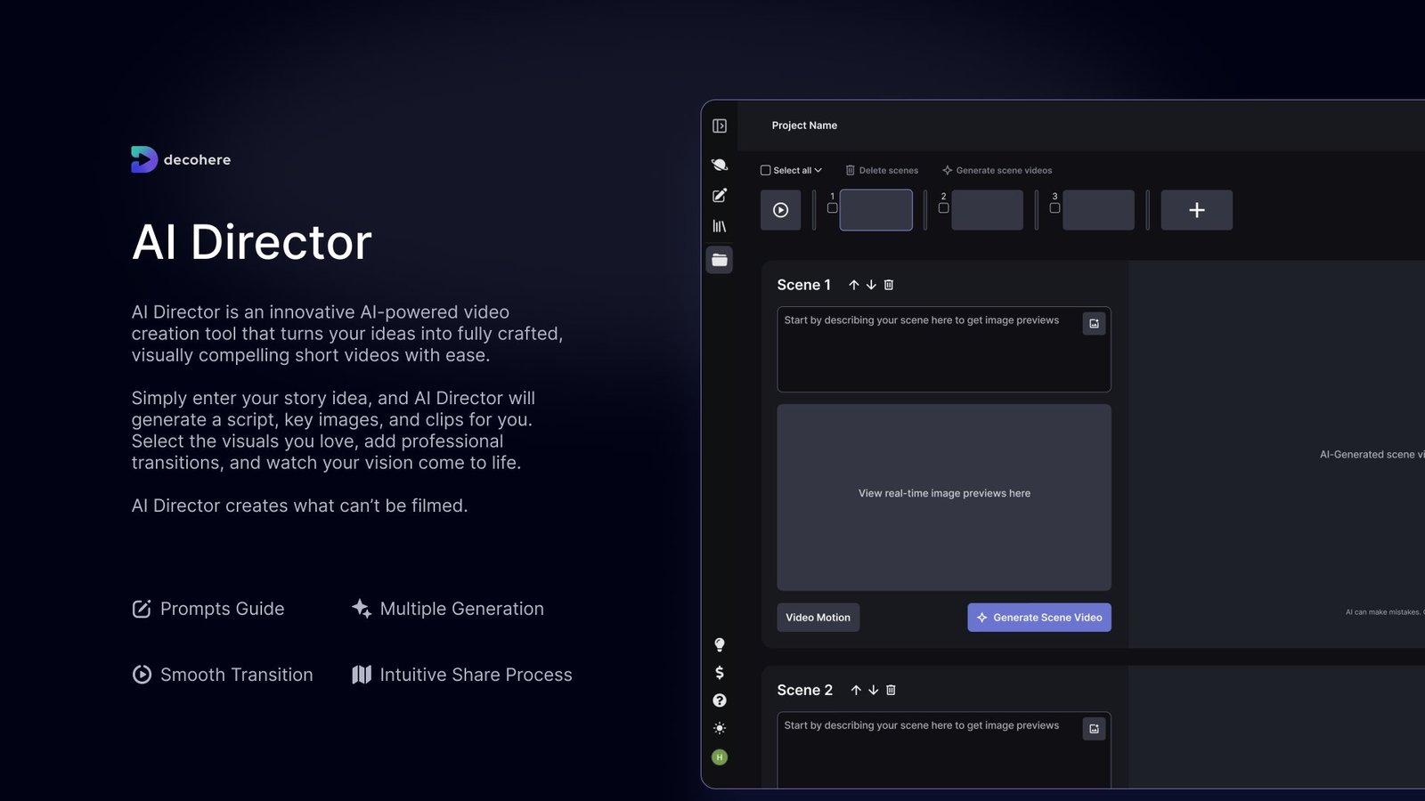Viewport: 1425px width, 801px height.
Task: Click Generate scene videos button
Action: pos(997,170)
